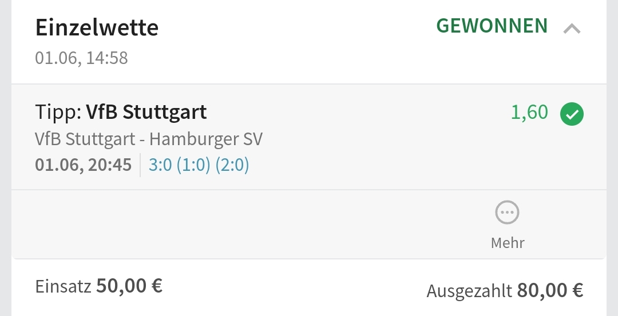Select the Einzelwette heading
Image resolution: width=618 pixels, height=316 pixels.
[x=97, y=27]
